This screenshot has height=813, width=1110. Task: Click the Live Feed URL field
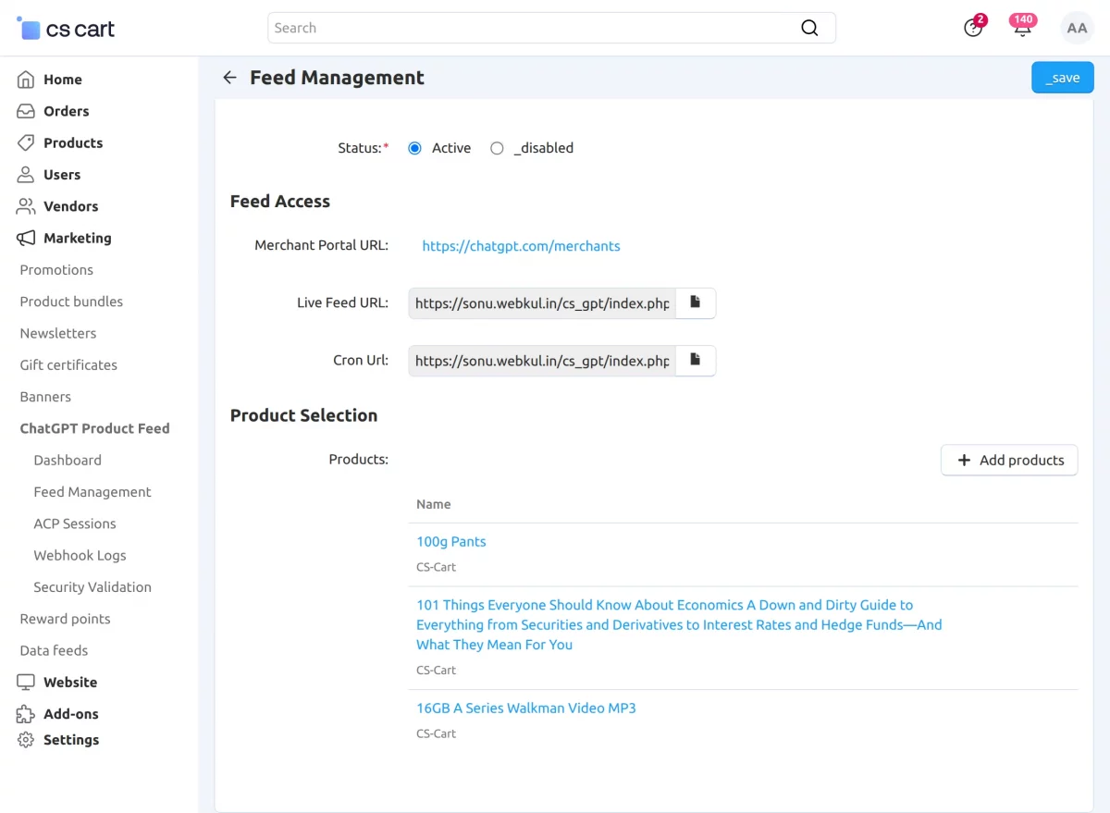pyautogui.click(x=542, y=302)
